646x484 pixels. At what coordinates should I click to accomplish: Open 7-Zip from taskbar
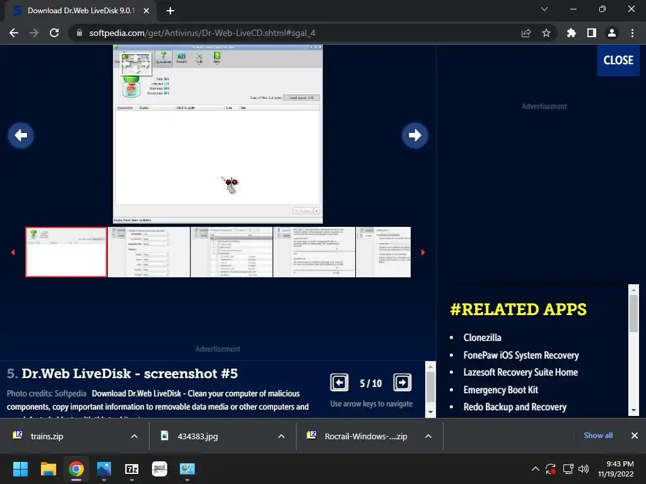(132, 469)
